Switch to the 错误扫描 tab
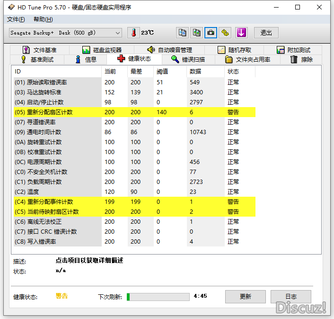Viewport: 334px width, 319px height. tap(188, 59)
